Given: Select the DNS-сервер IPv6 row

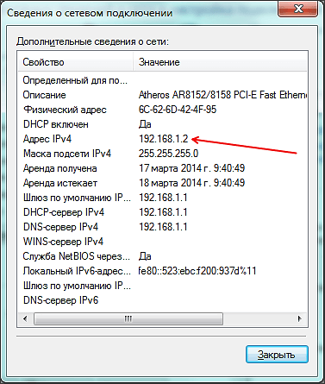Looking at the screenshot, I should [163, 300].
